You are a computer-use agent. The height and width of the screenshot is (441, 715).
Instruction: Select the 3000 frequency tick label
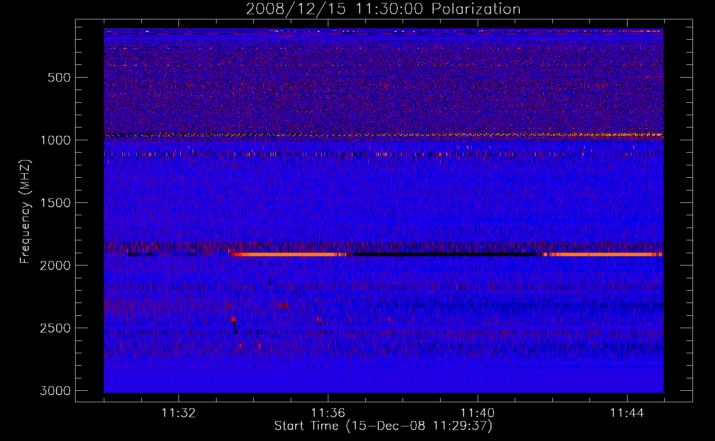coord(55,391)
